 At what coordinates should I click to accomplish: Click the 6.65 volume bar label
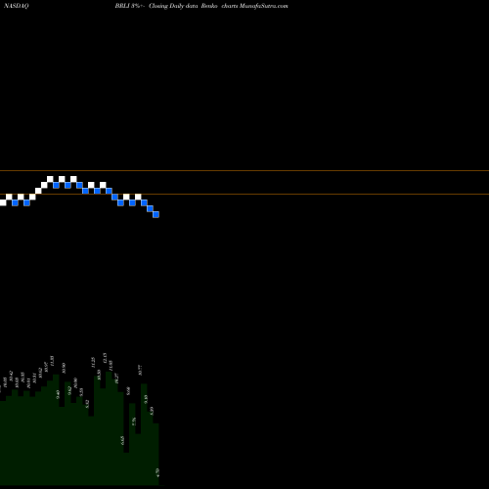pyautogui.click(x=122, y=440)
